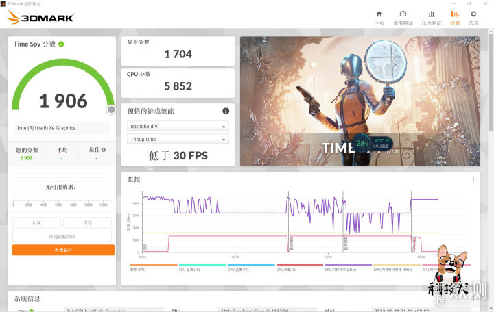Go to the 主页 home tab
The height and width of the screenshot is (312, 494).
(379, 18)
